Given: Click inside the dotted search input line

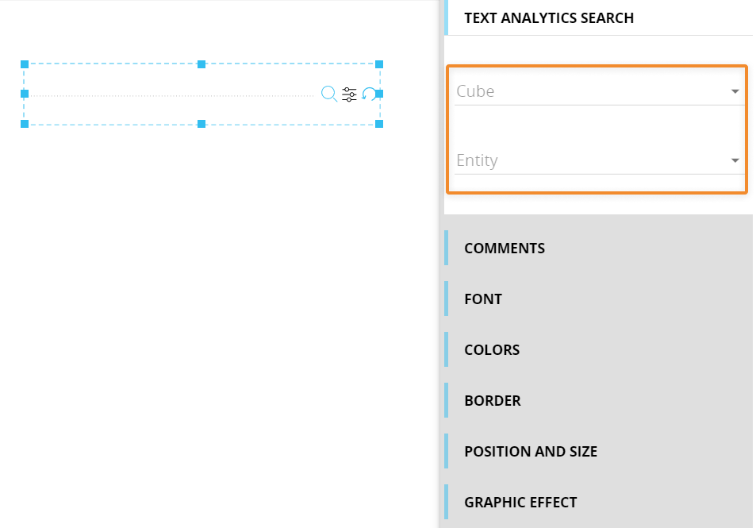Looking at the screenshot, I should coord(171,95).
